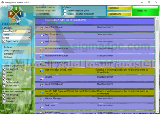Screen dimensions: 160x114
Task: Uncheck Unknown filter in Absent in DriverPacks
Action: click(x=4, y=98)
